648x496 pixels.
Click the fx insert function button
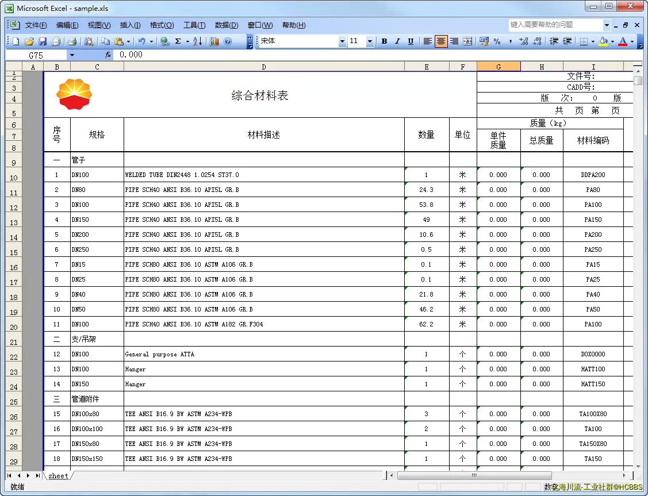108,55
